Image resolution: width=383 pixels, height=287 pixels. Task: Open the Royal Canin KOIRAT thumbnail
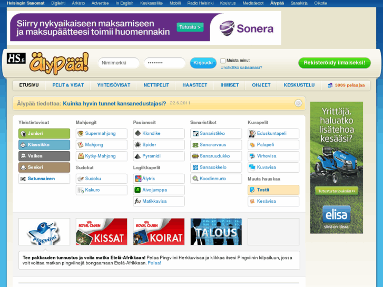tap(159, 232)
